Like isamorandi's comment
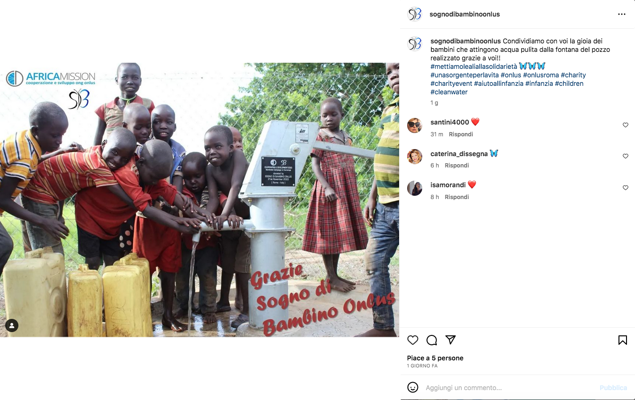 click(626, 188)
